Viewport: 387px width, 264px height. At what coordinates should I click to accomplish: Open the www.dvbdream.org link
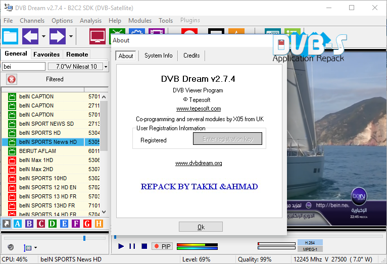click(199, 163)
